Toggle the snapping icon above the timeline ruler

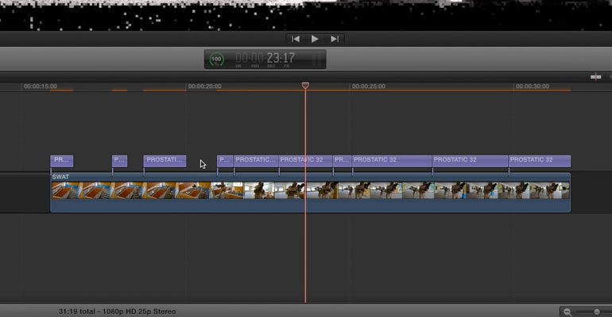(595, 77)
